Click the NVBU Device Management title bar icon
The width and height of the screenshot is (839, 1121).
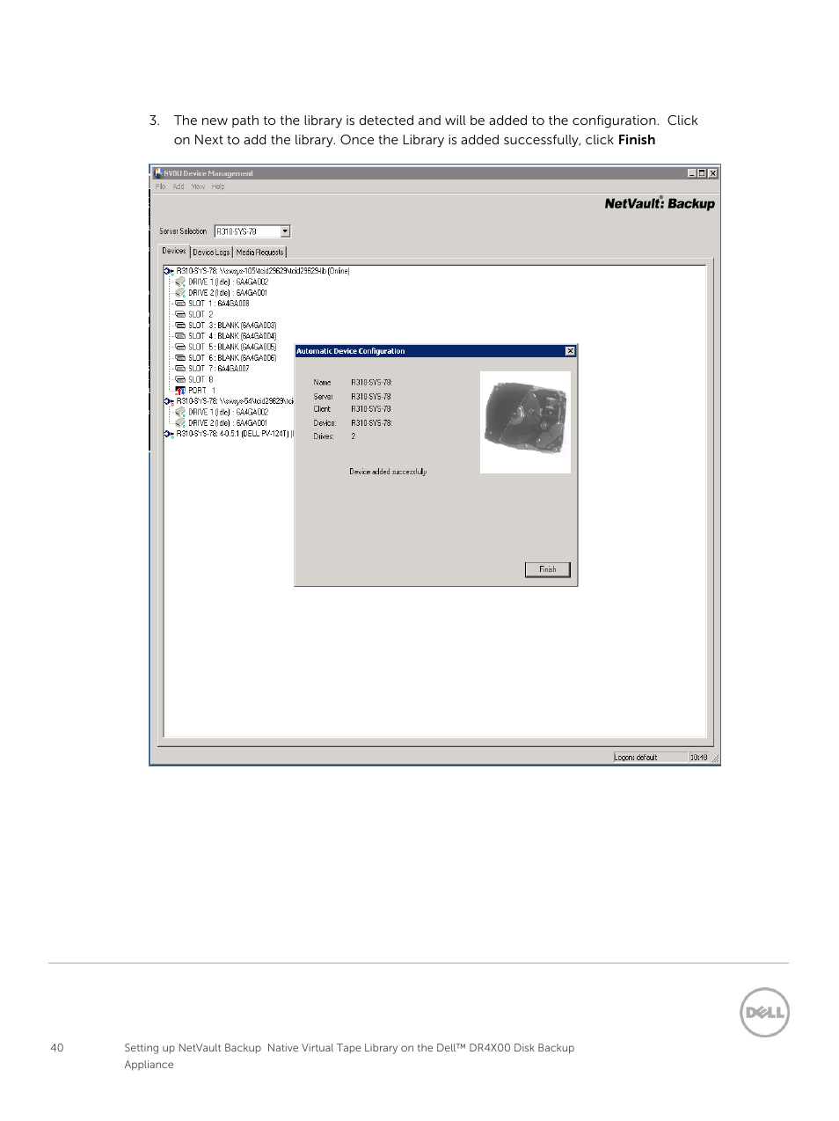158,173
